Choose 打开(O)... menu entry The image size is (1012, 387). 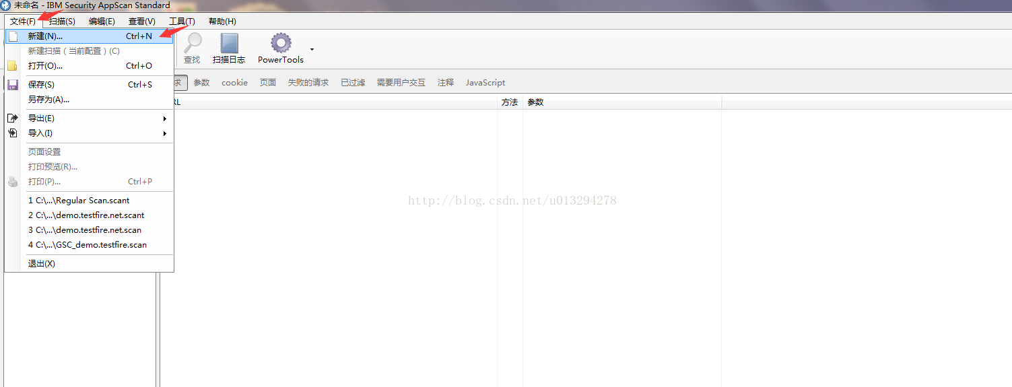[90, 66]
